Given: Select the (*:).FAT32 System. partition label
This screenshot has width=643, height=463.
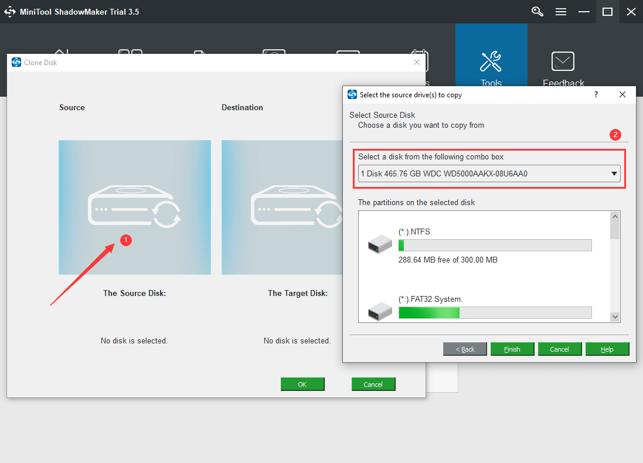Looking at the screenshot, I should click(x=431, y=299).
